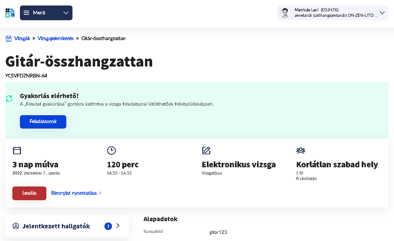Click the calendar icon in breadcrumb
The image size is (394, 241).
coord(9,38)
